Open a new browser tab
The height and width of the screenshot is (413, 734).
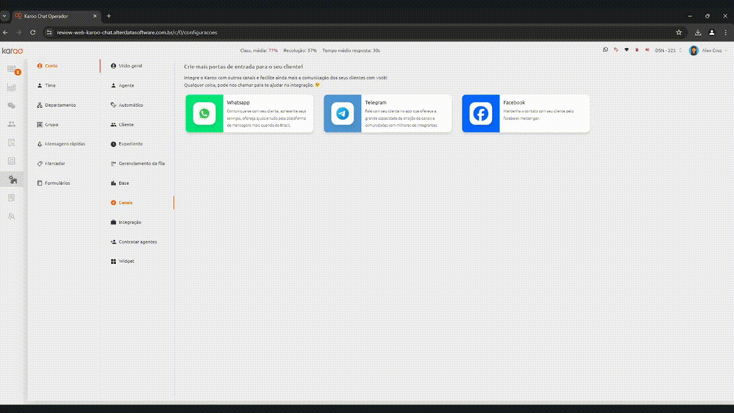click(109, 16)
